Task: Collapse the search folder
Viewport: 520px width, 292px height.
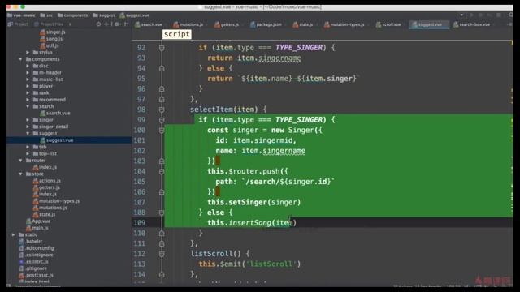Action: pyautogui.click(x=28, y=106)
